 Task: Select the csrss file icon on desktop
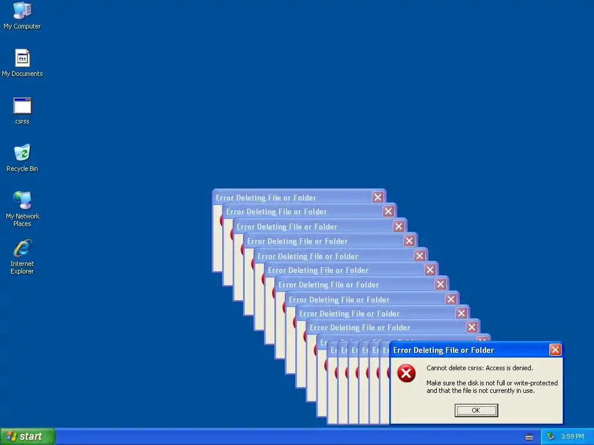(x=22, y=111)
